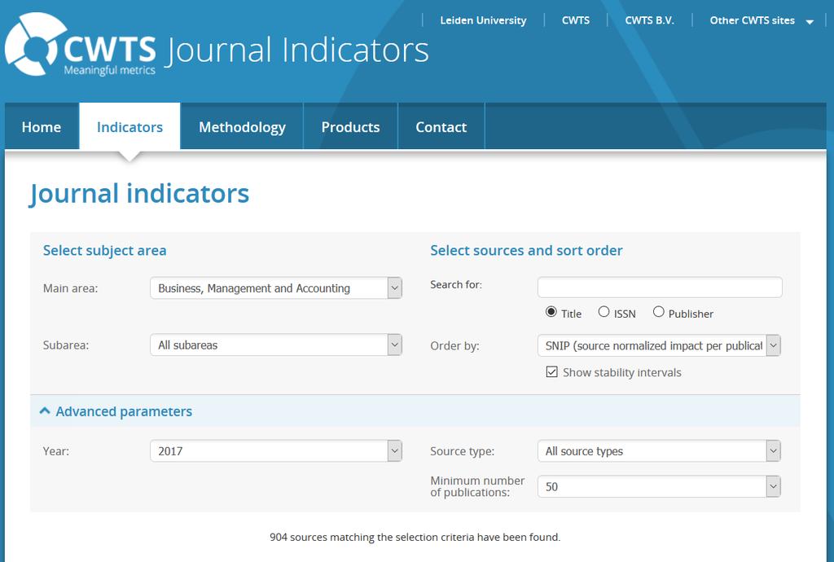Image resolution: width=834 pixels, height=562 pixels.
Task: Click the Meaningful metrics tagline
Action: tap(110, 70)
